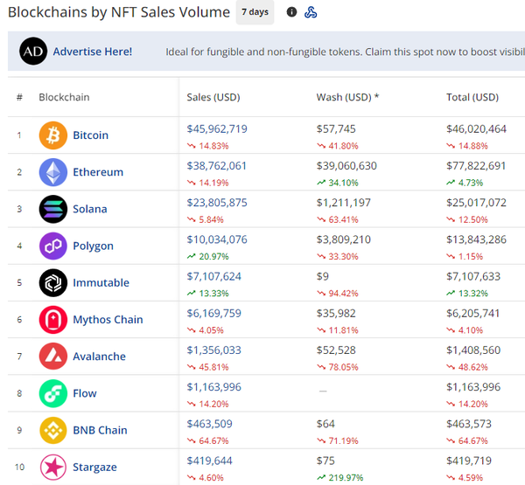The height and width of the screenshot is (485, 525).
Task: Click the BNB Chain logo icon
Action: pos(52,430)
